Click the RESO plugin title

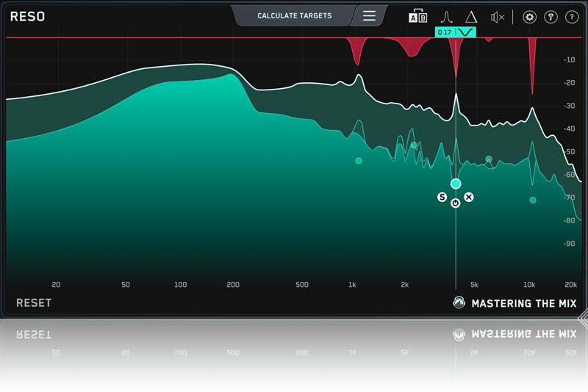(x=27, y=16)
